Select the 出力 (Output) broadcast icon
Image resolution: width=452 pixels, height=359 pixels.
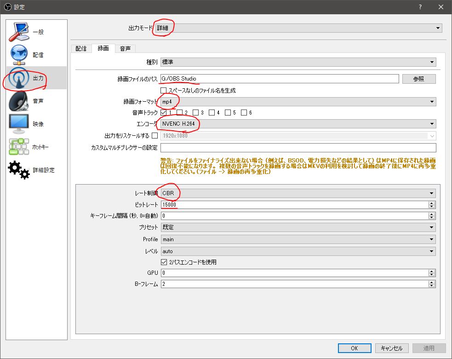(19, 78)
